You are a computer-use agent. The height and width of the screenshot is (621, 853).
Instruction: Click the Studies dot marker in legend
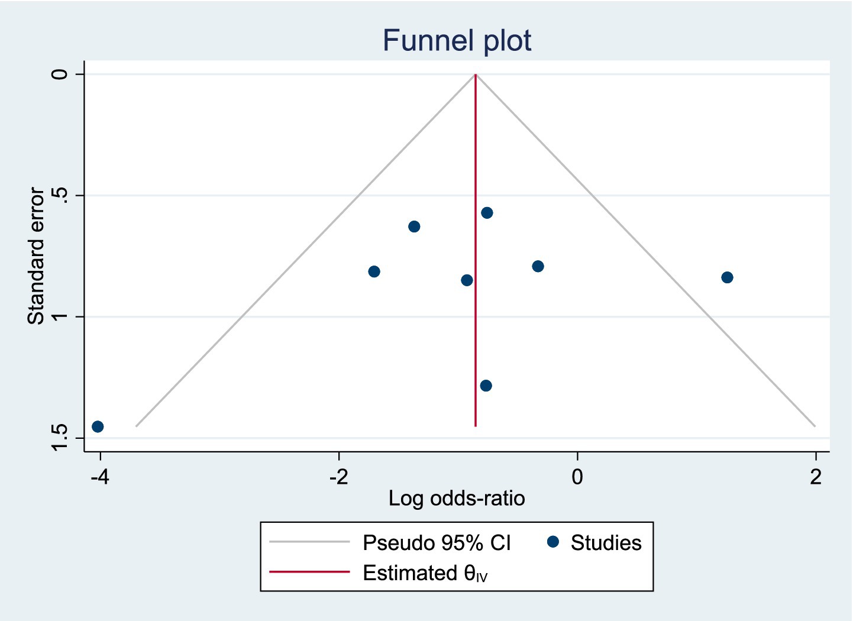(x=553, y=542)
